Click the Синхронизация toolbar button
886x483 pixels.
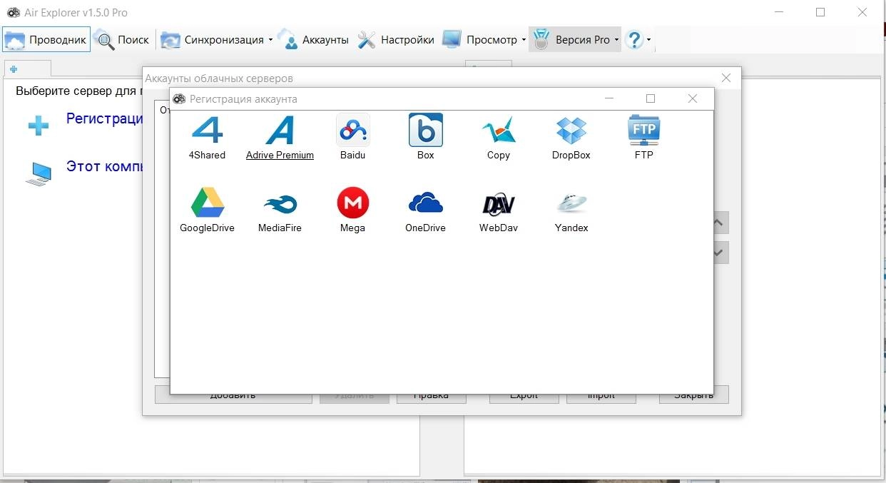pyautogui.click(x=212, y=40)
